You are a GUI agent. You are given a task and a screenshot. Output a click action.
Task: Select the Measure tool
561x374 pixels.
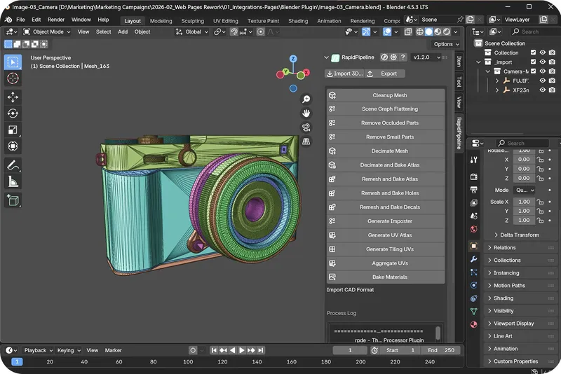pyautogui.click(x=13, y=182)
